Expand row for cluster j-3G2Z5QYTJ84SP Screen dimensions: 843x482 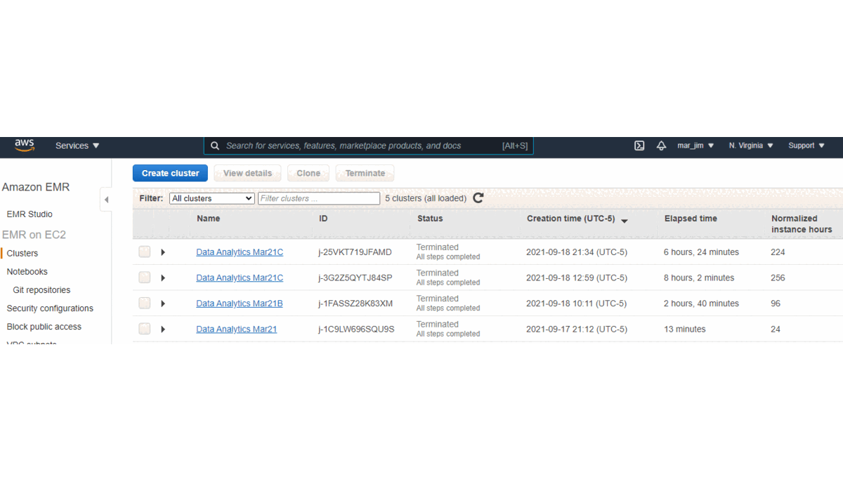[x=163, y=278]
